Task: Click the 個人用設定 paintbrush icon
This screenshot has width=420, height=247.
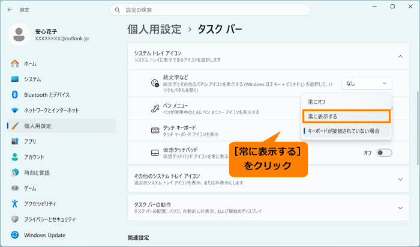Action: point(15,126)
